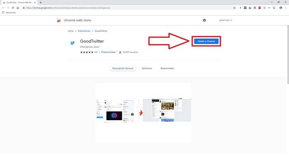289x156 pixels.
Task: Follow the Inicio breadcrumb link
Action: [71, 31]
